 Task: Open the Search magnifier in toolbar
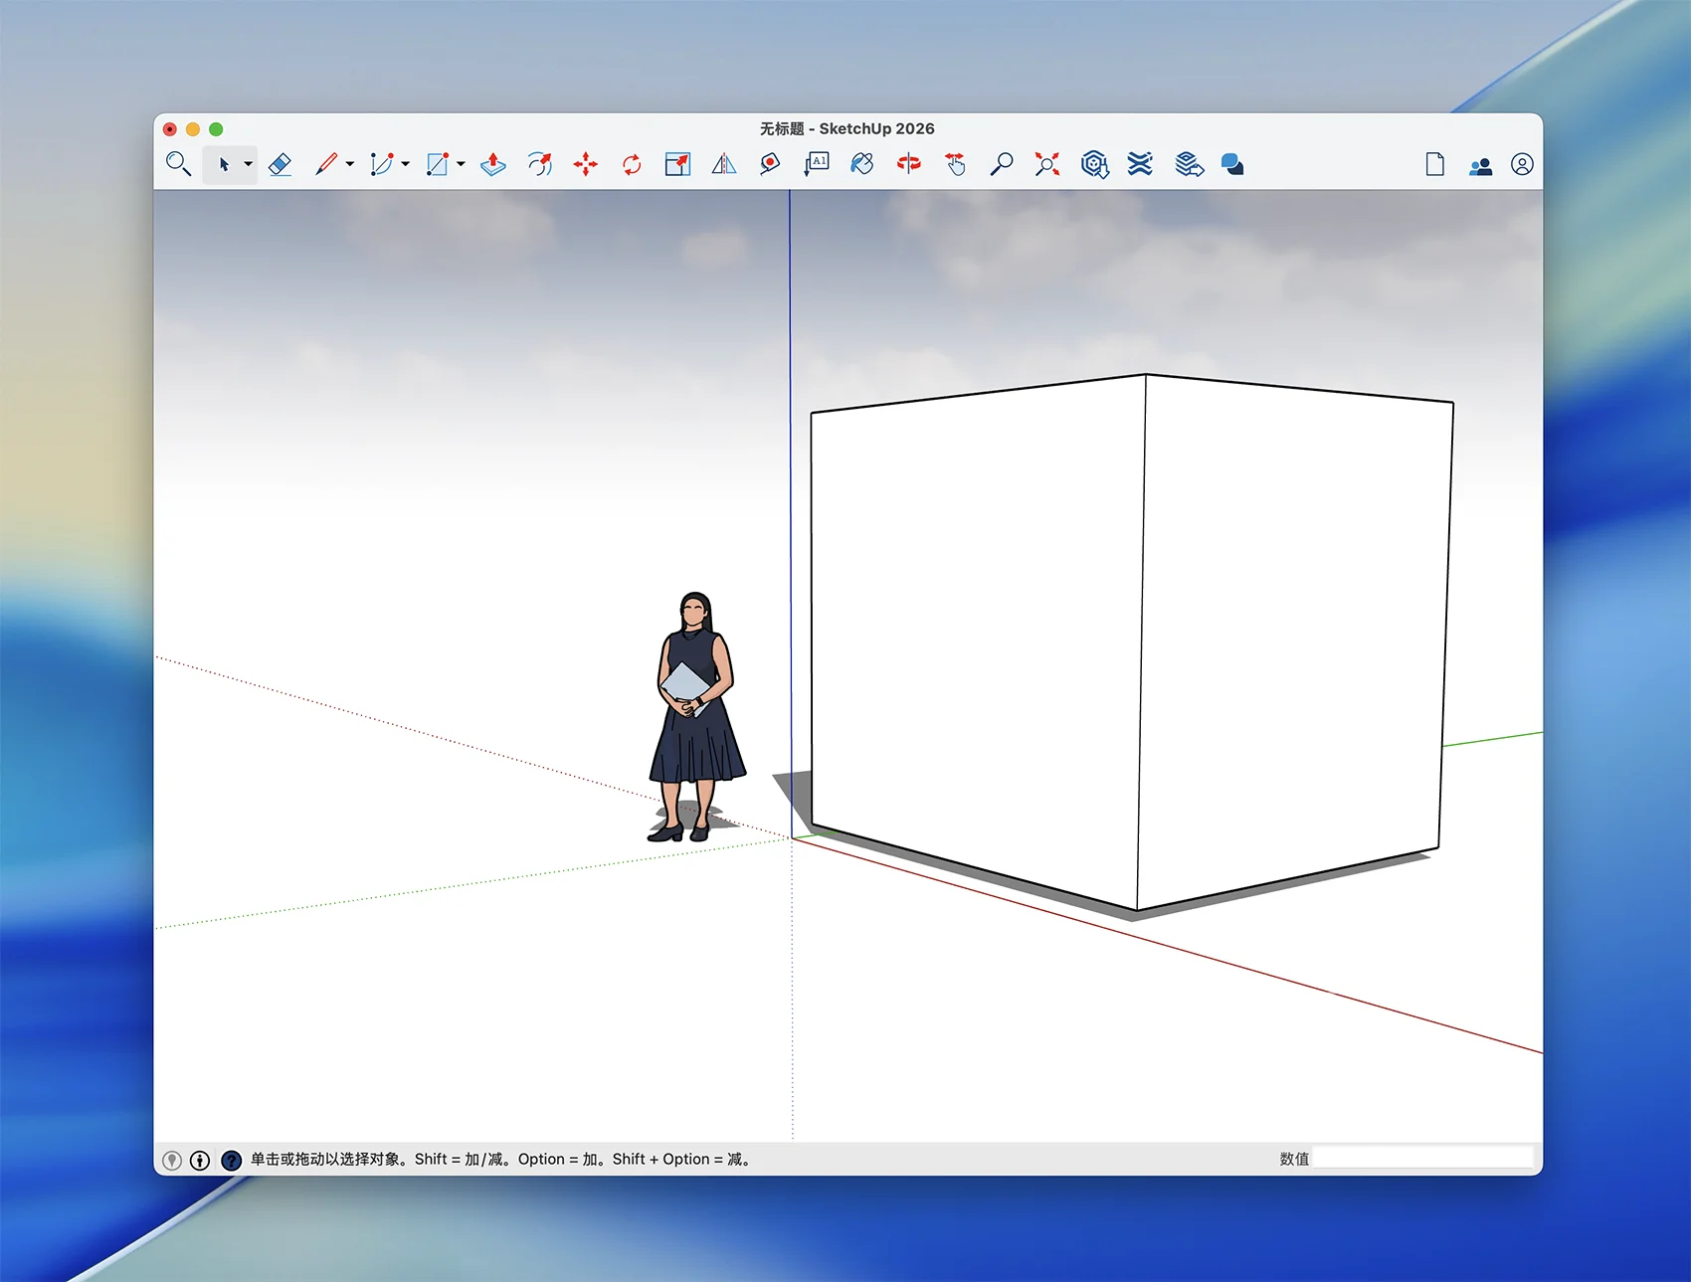(x=178, y=164)
